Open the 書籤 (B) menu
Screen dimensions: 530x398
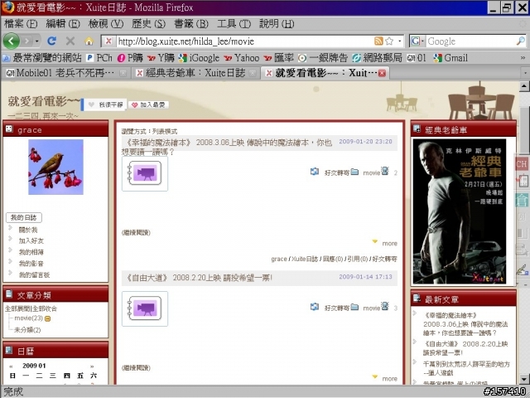coord(191,24)
